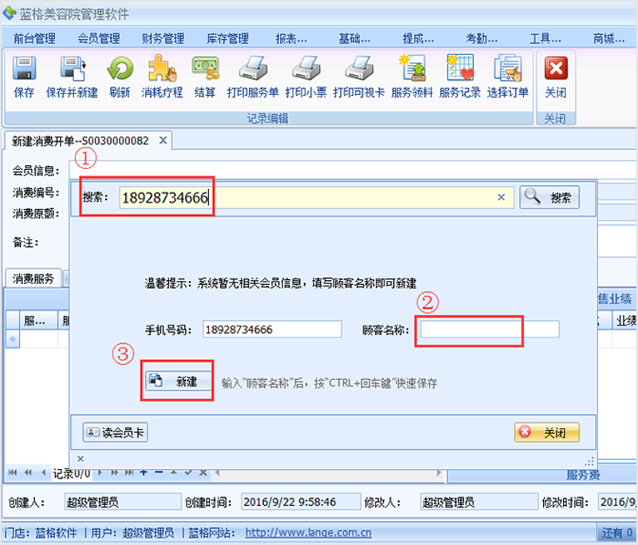Open the 工具 menu
Image resolution: width=638 pixels, height=545 pixels.
point(545,38)
